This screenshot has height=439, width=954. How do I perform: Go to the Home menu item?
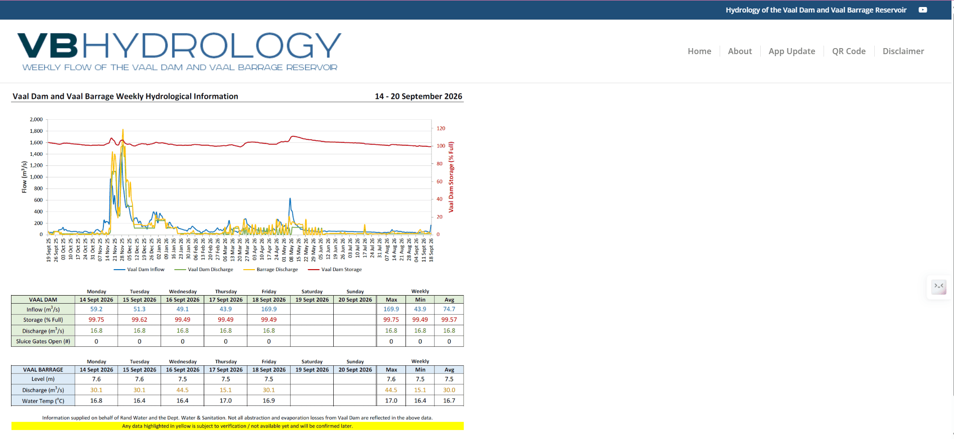(699, 51)
